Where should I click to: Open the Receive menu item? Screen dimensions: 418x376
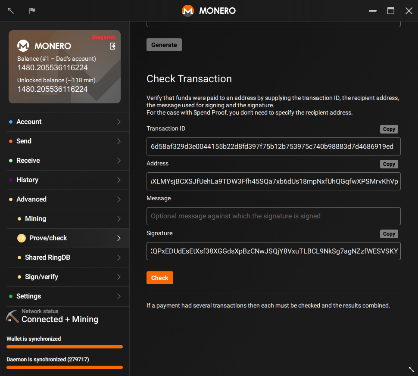click(x=28, y=161)
